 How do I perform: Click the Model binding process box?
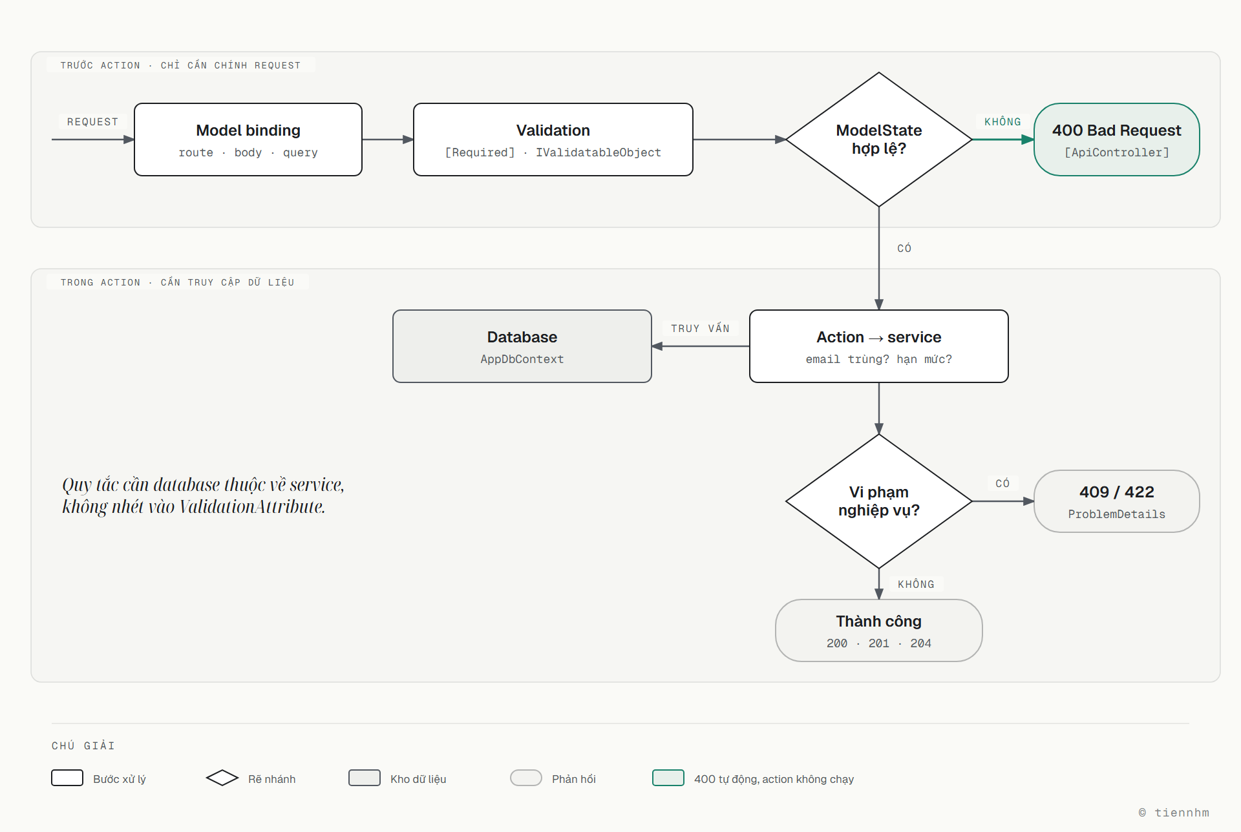click(248, 140)
